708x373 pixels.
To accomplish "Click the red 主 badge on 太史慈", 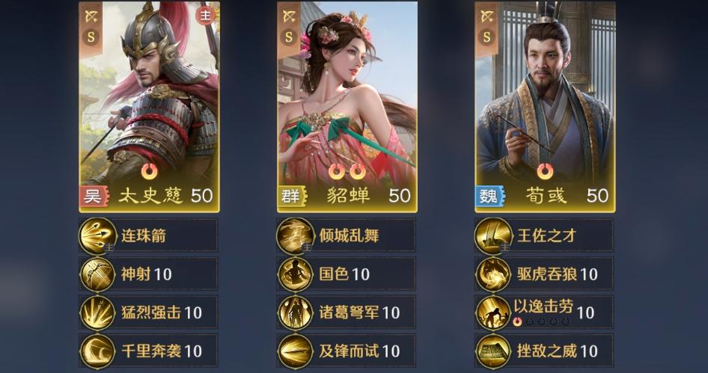I will tap(206, 16).
